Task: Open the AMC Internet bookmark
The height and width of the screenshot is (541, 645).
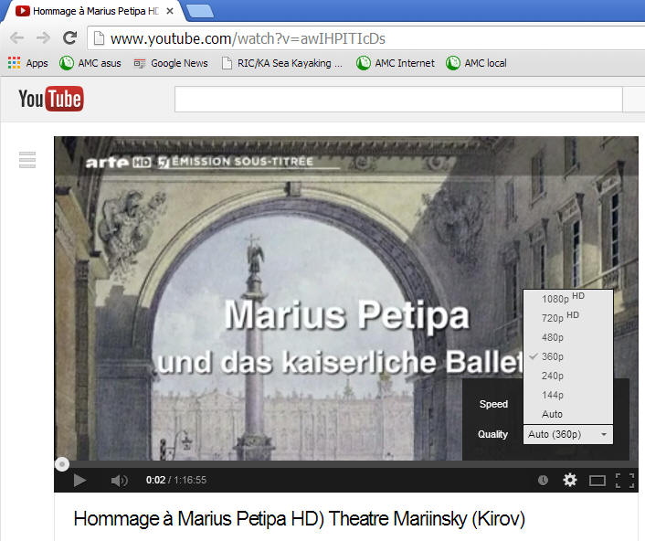Action: [x=396, y=63]
